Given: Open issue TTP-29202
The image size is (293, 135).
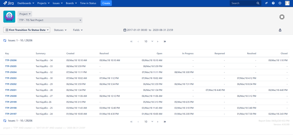Looking at the screenshot, I should pyautogui.click(x=11, y=84).
